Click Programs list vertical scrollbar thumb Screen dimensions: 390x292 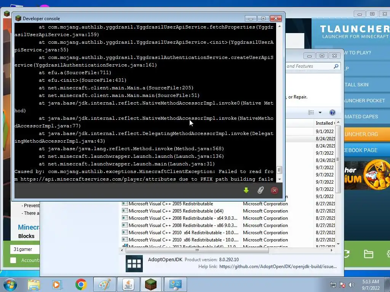coord(338,159)
